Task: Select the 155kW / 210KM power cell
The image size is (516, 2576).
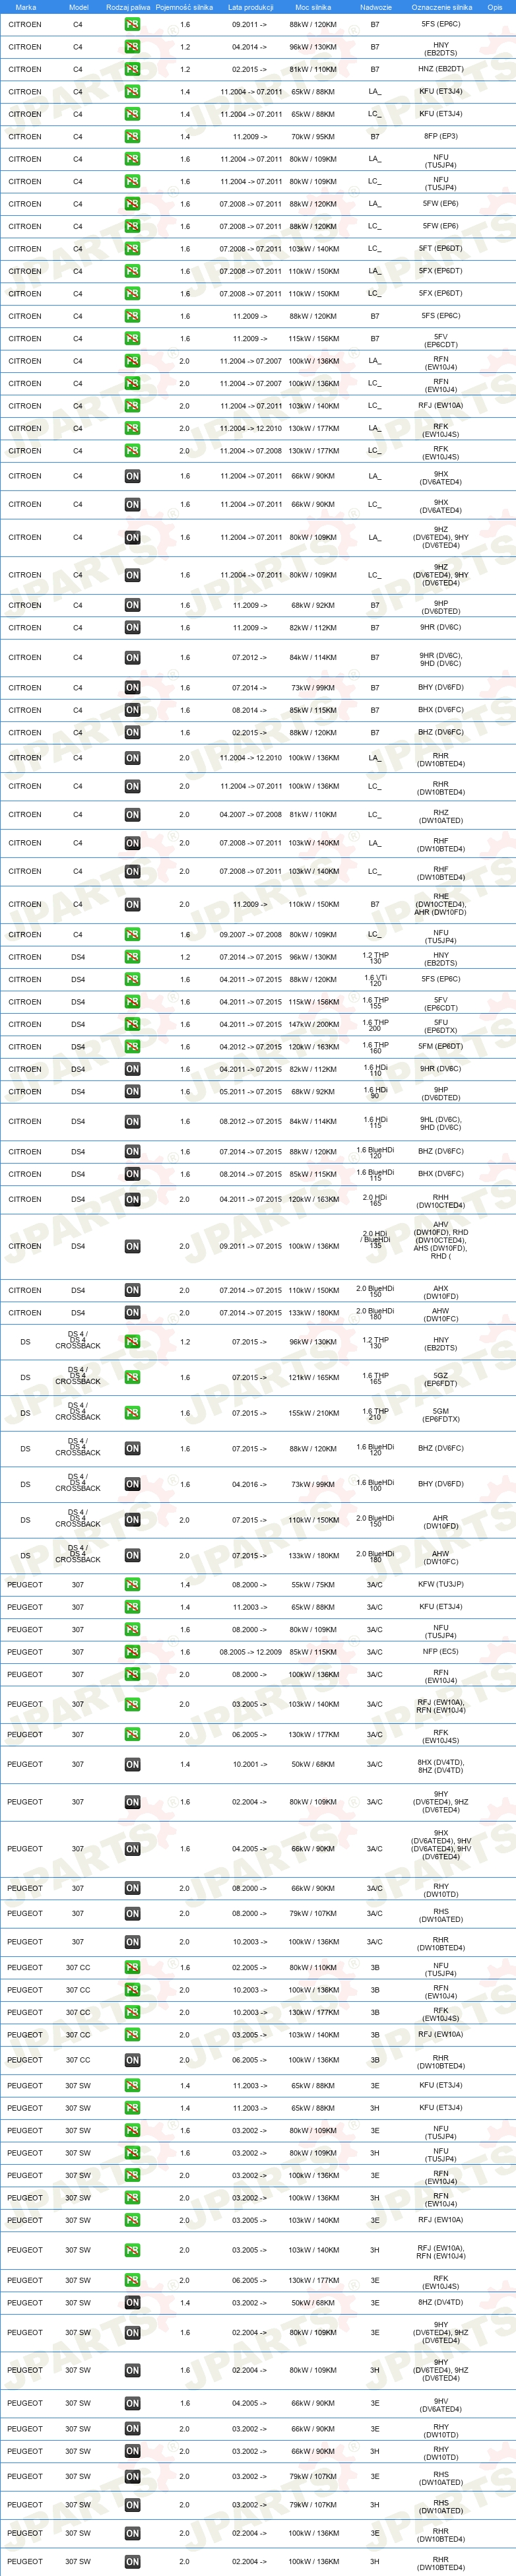Action: pos(313,1414)
